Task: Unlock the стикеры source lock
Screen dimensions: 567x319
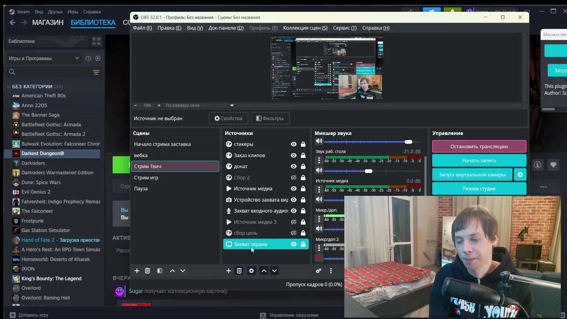Action: click(x=303, y=144)
